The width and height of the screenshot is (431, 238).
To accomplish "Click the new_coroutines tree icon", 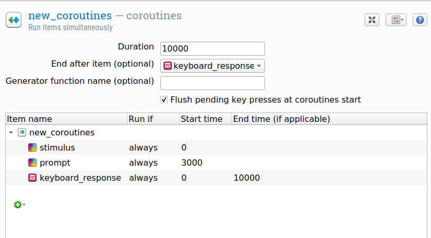I will (x=22, y=132).
